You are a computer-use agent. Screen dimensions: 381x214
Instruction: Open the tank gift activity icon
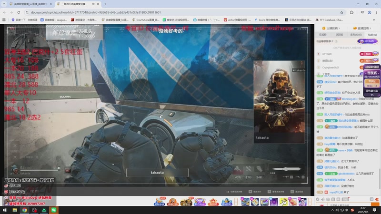click(x=186, y=202)
